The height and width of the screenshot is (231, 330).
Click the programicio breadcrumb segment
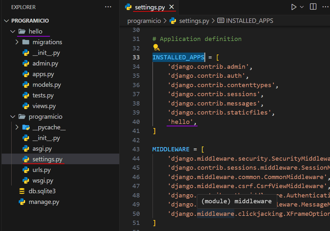click(x=144, y=21)
